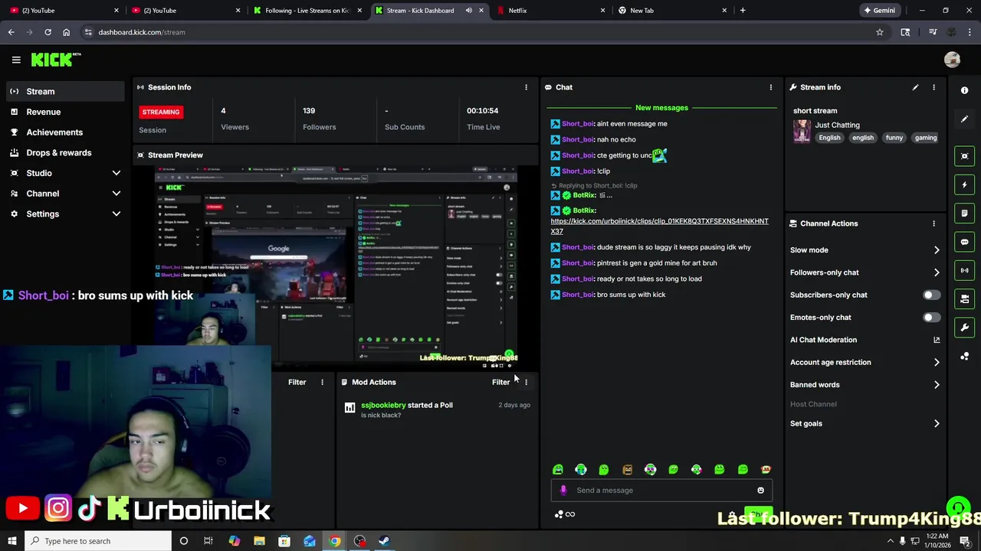Viewport: 981px width, 551px height.
Task: Open Channel Actions panel options menu
Action: 933,223
